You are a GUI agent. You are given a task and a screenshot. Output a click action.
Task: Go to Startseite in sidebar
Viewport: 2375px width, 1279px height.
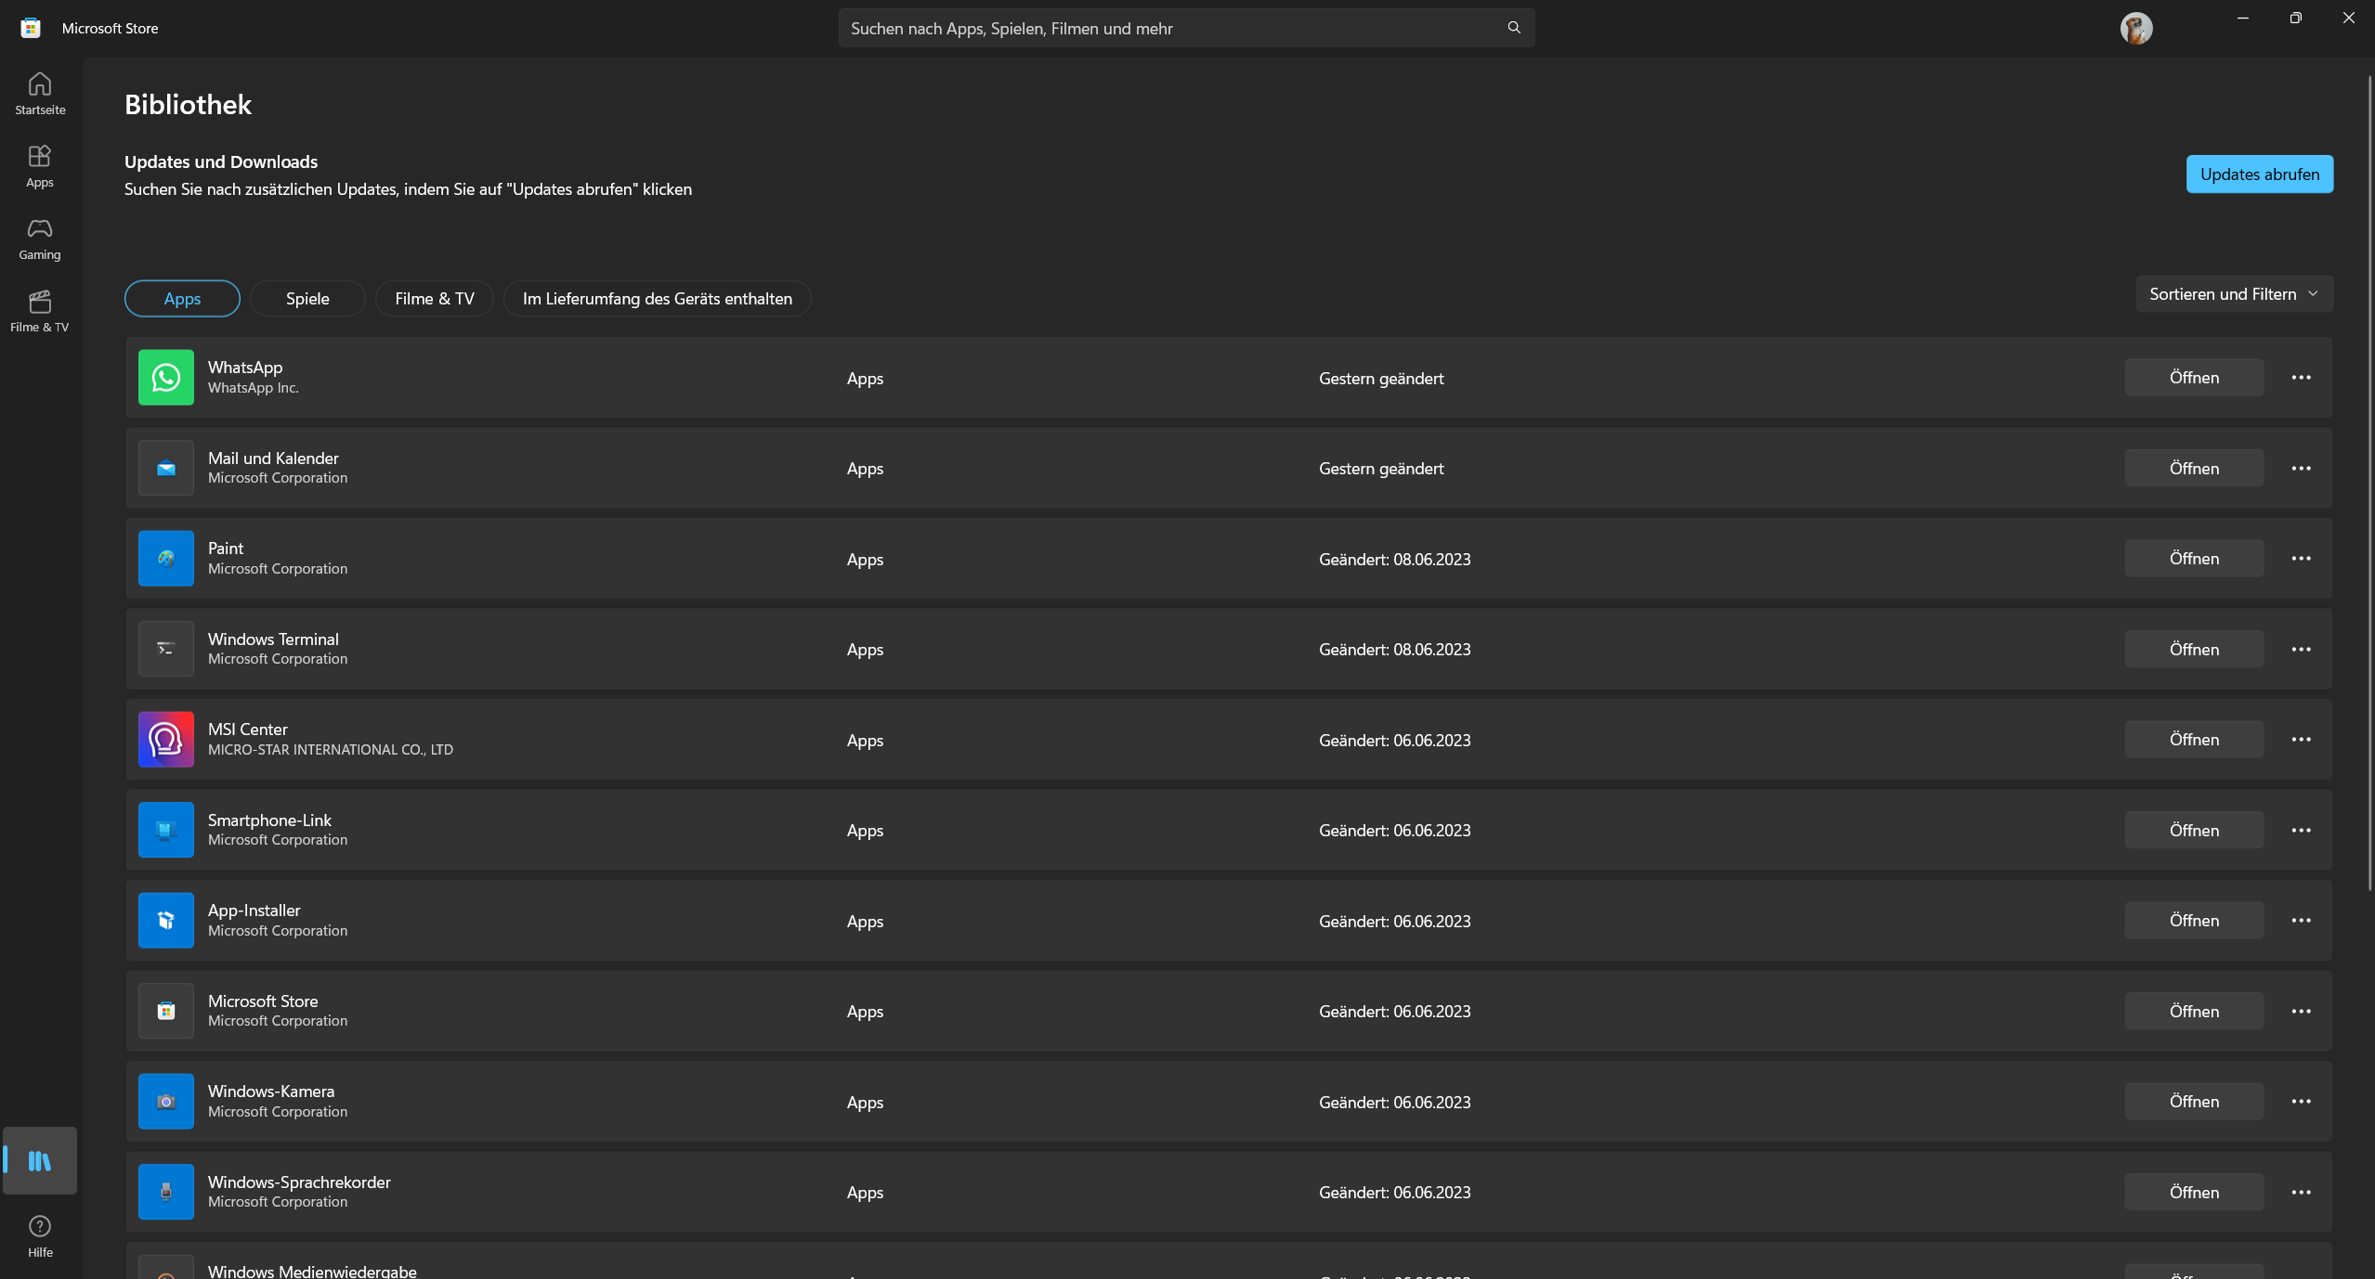[x=39, y=94]
